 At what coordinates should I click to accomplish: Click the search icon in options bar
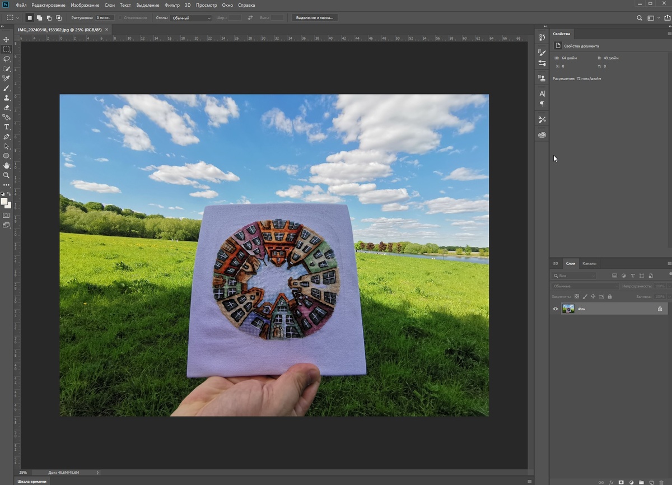(640, 18)
